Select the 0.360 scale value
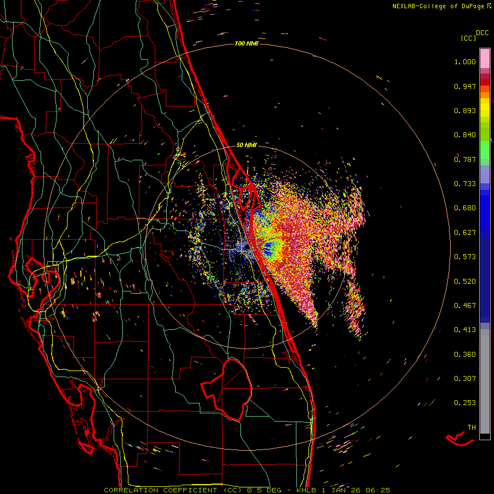The height and width of the screenshot is (494, 494). (x=465, y=355)
